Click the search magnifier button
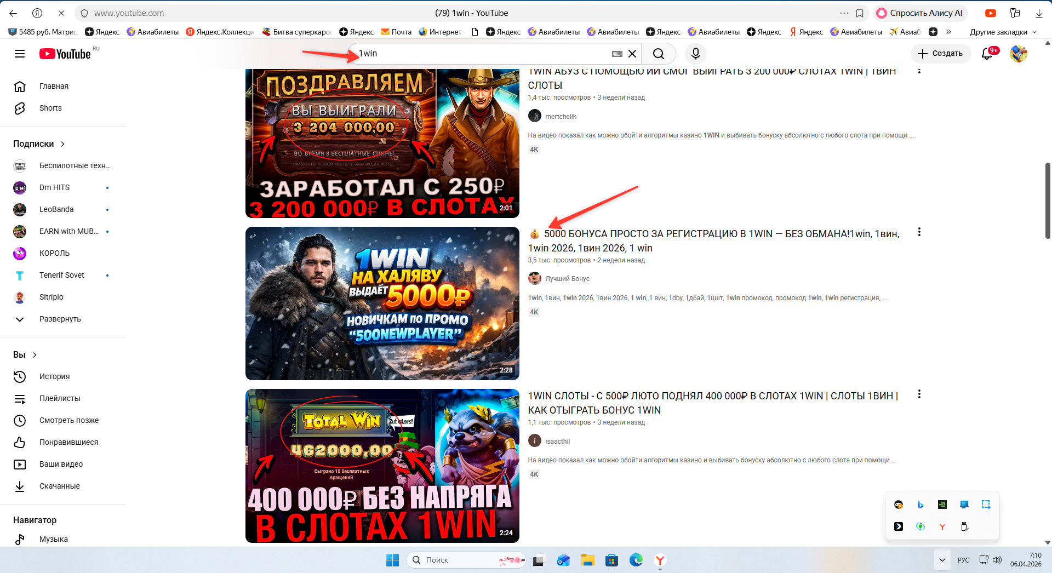The width and height of the screenshot is (1052, 573). point(659,54)
